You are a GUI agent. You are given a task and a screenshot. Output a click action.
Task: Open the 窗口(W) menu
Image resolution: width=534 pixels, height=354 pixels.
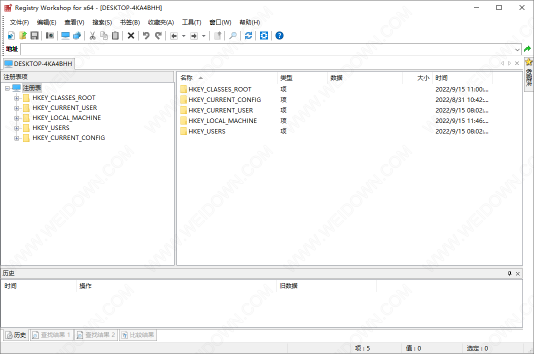pyautogui.click(x=220, y=22)
